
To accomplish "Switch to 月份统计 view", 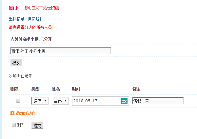I will [35, 19].
